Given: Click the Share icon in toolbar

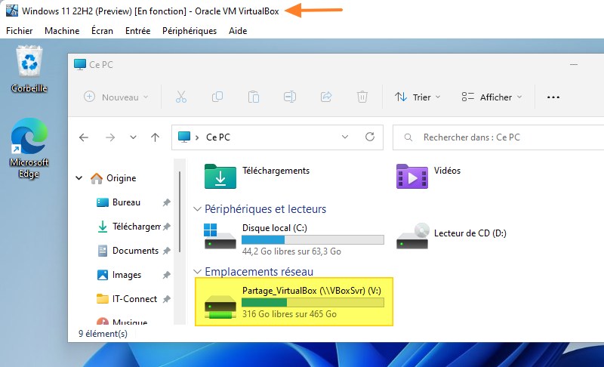Looking at the screenshot, I should coord(326,97).
